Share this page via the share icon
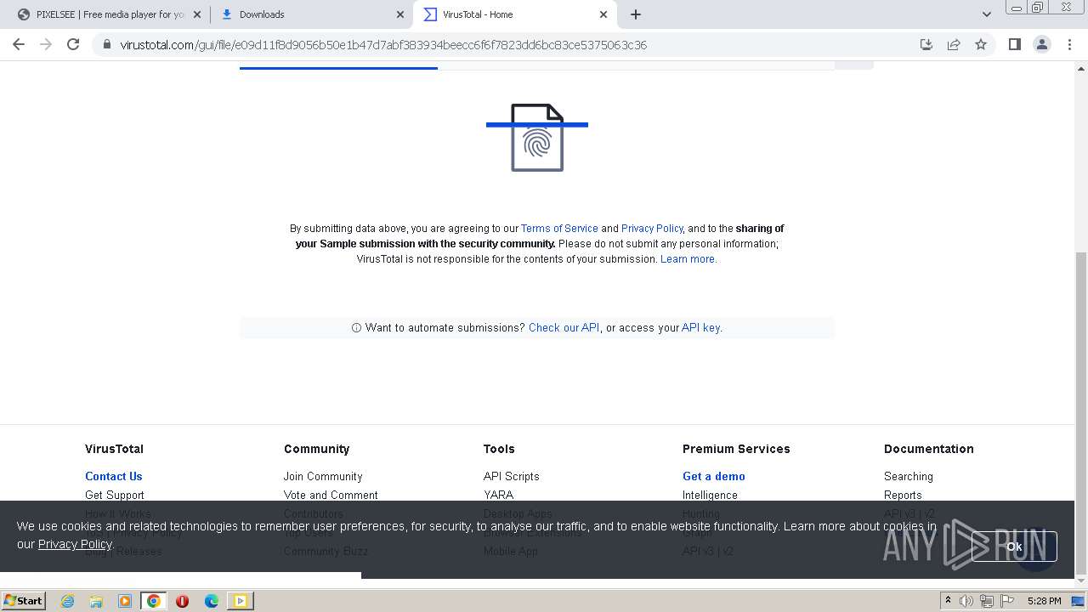1088x612 pixels. [954, 44]
